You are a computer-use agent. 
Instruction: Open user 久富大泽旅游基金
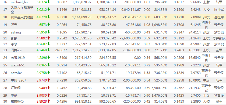[22, 10]
